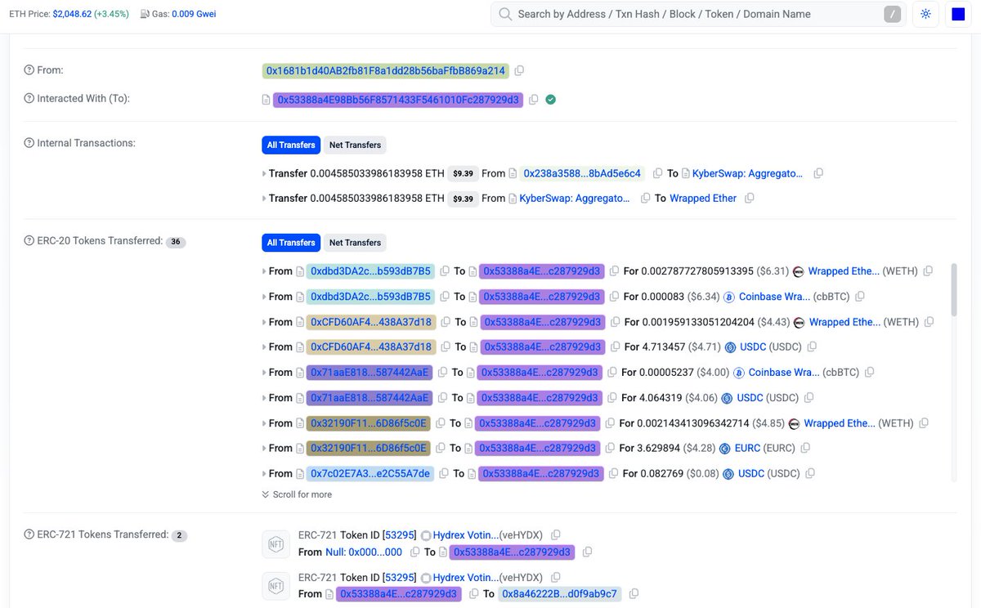Toggle the light/dark theme sun icon
981x608 pixels.
[925, 15]
